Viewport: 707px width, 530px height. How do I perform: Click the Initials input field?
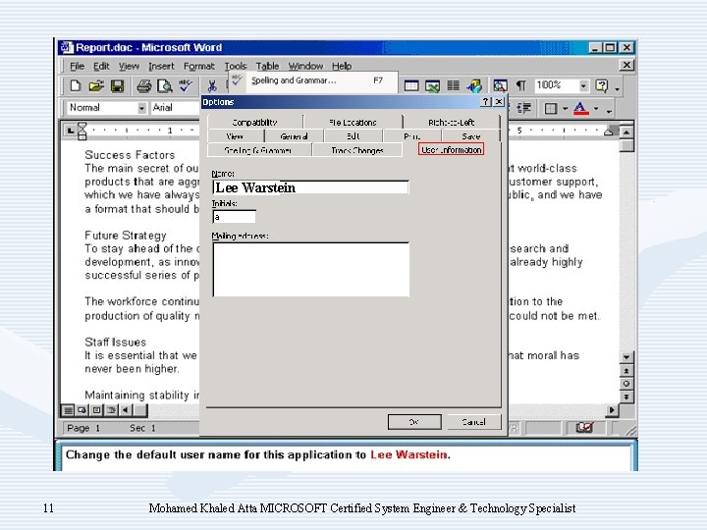(234, 217)
